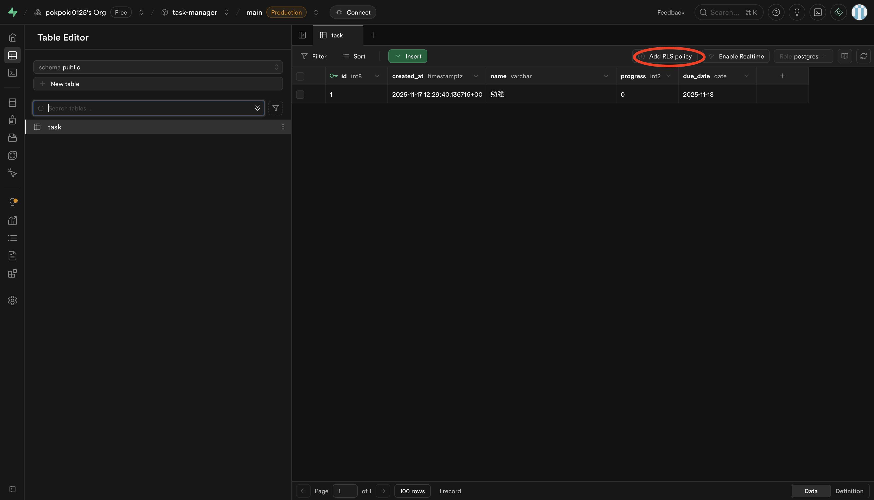The width and height of the screenshot is (874, 500).
Task: Open Authentication lock icon in sidebar
Action: click(12, 120)
